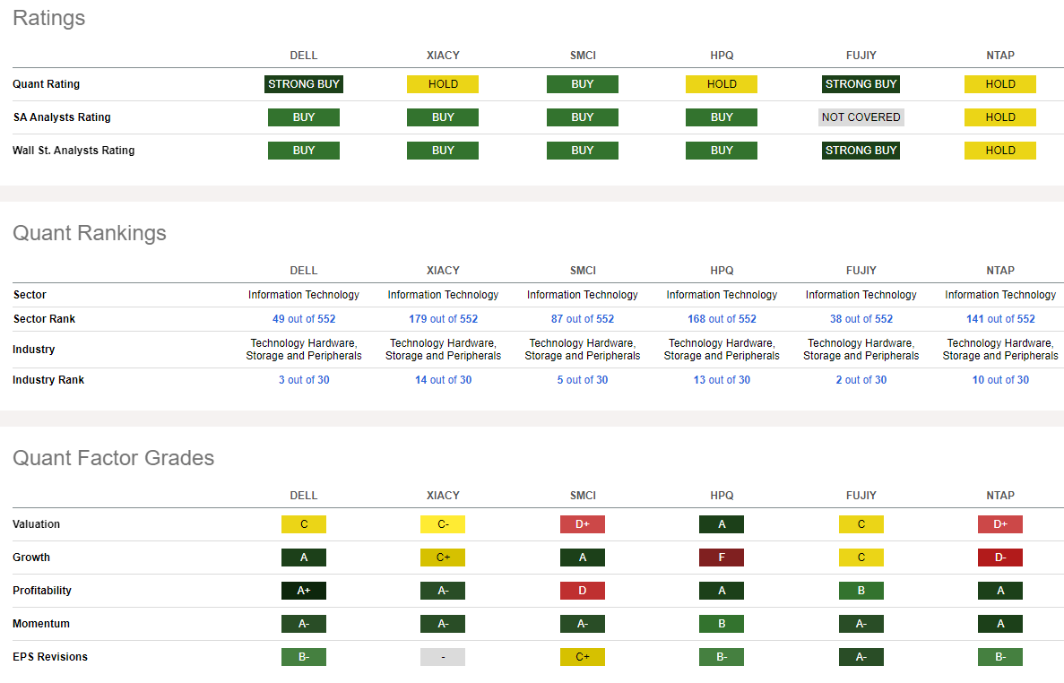
Task: Click DELL Profitability grade A+
Action: click(303, 591)
